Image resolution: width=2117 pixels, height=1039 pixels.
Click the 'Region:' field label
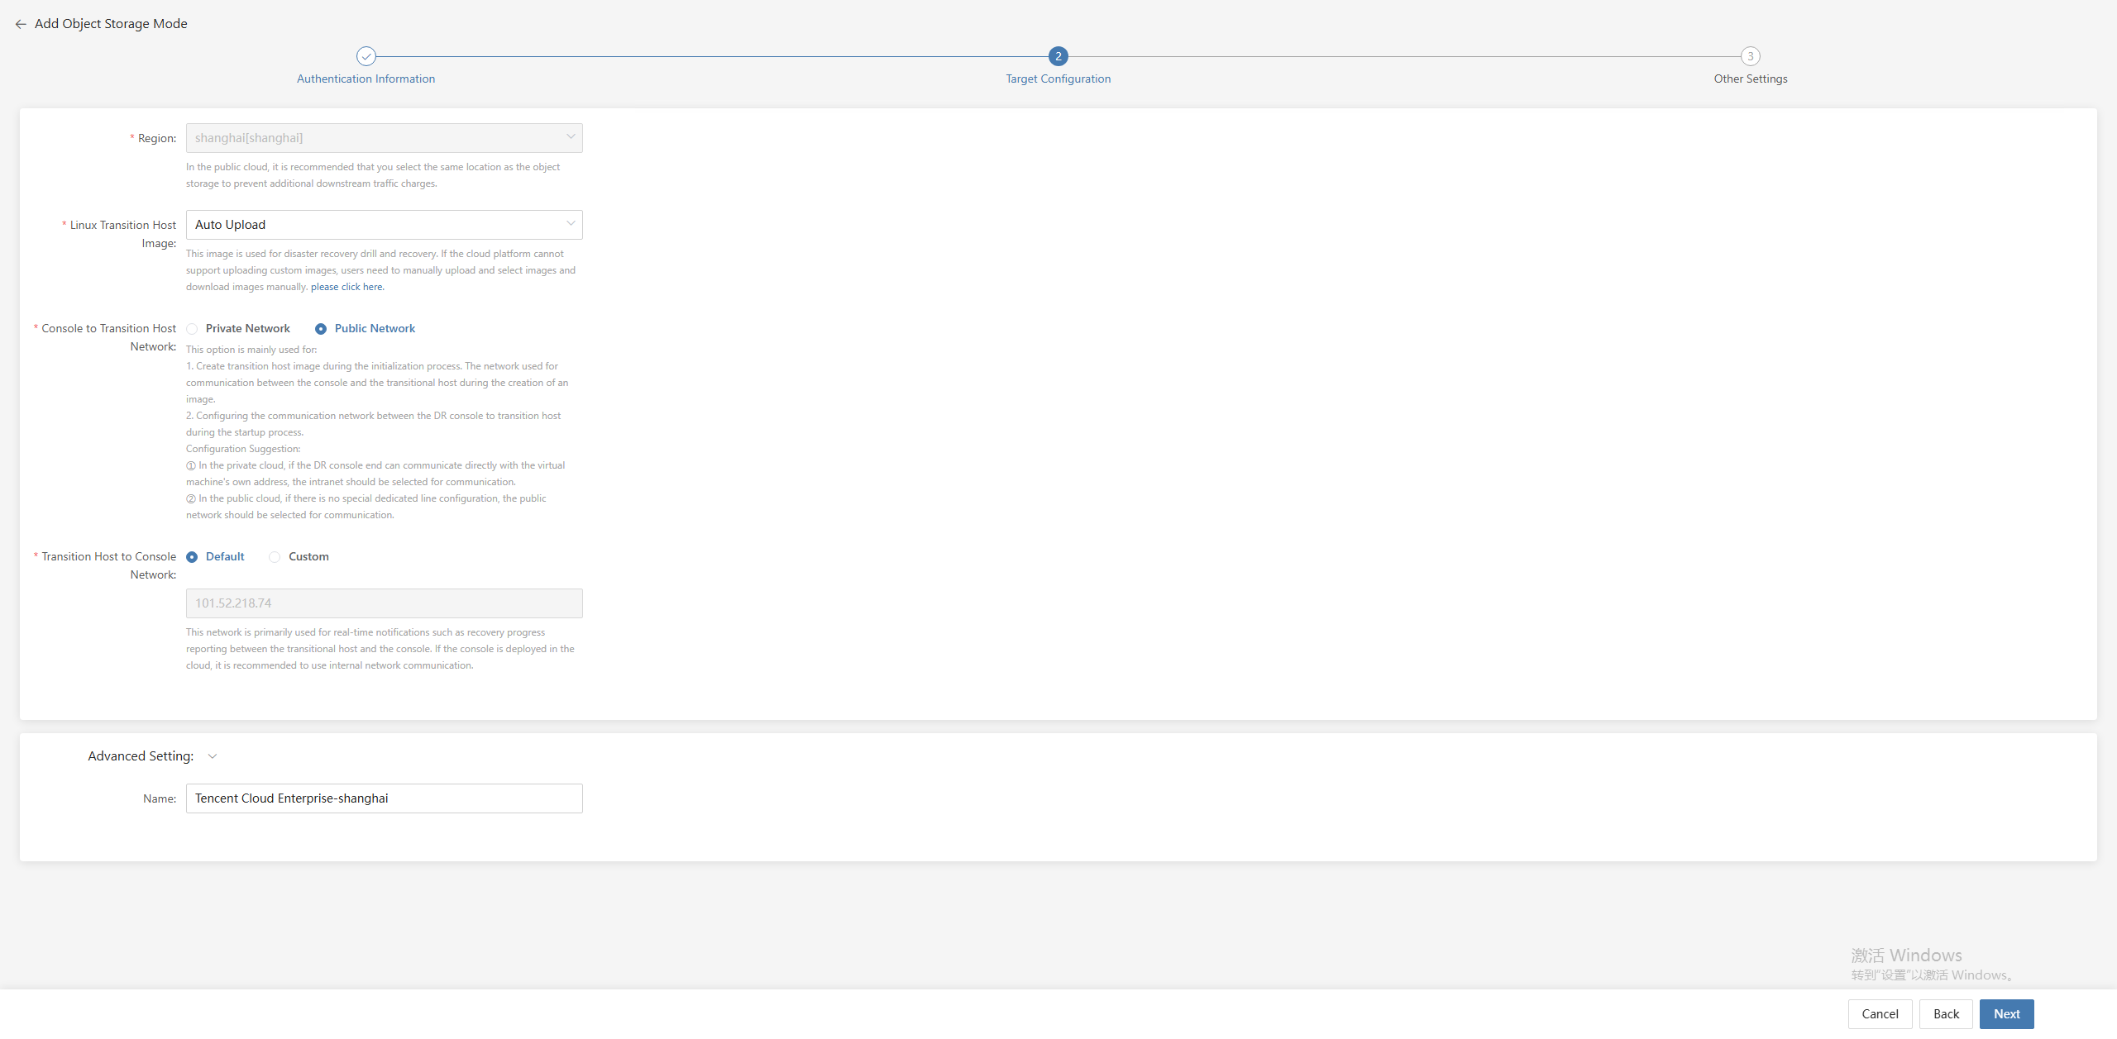[x=157, y=139]
